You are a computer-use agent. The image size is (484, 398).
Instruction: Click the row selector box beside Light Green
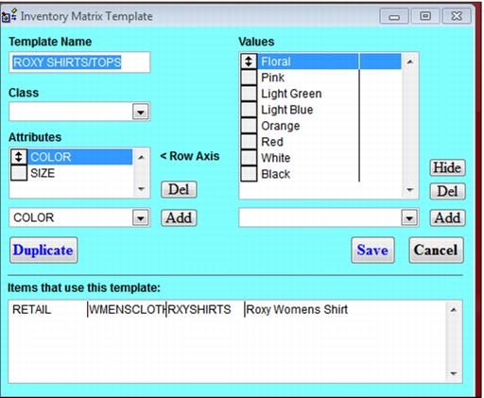[x=249, y=94]
